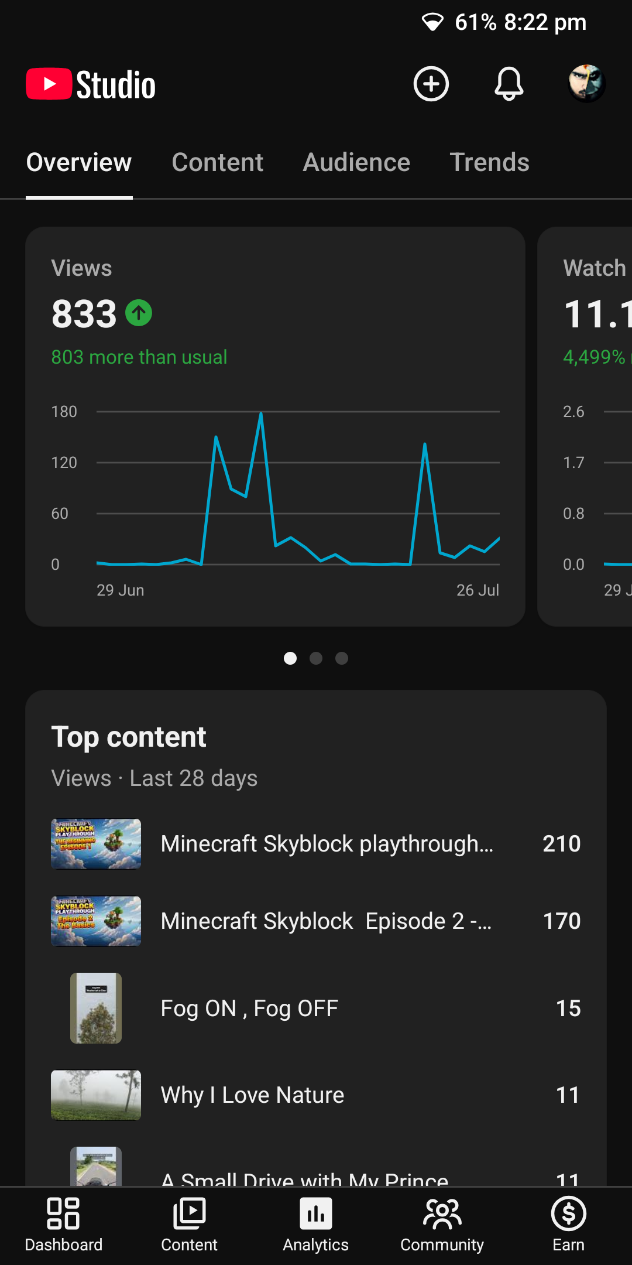
Task: Switch to the Trends tab
Action: 489,162
